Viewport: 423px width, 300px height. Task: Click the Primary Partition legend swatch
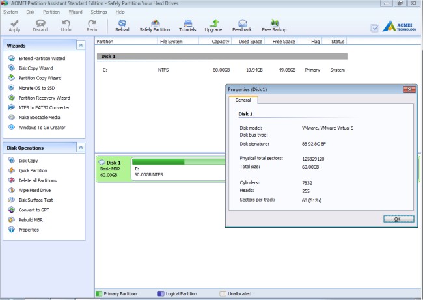point(99,293)
